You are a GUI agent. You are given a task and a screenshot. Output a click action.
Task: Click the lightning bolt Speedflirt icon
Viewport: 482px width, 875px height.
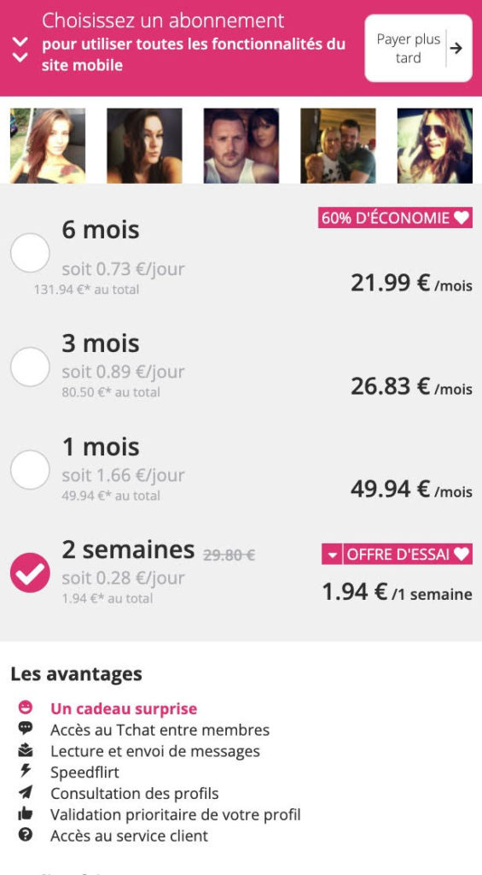(x=25, y=772)
